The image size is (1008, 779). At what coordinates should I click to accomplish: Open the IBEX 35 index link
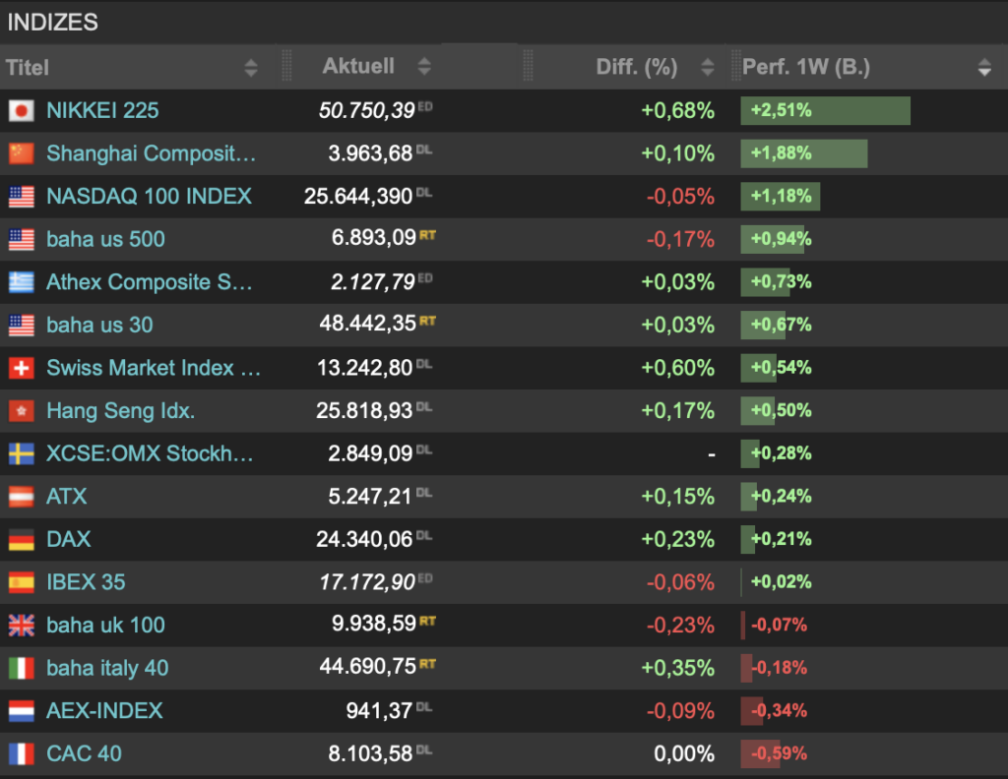click(x=86, y=581)
